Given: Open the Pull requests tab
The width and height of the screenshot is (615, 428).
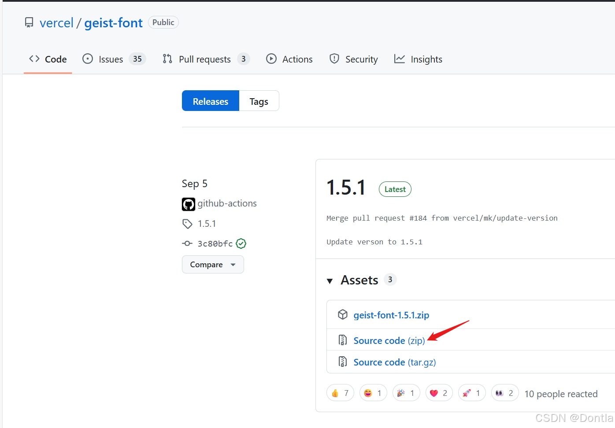Looking at the screenshot, I should [206, 59].
